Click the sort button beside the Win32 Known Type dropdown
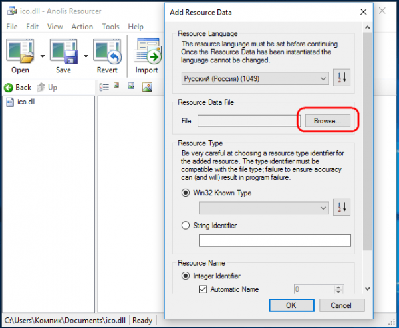This screenshot has height=328, width=399. [342, 208]
